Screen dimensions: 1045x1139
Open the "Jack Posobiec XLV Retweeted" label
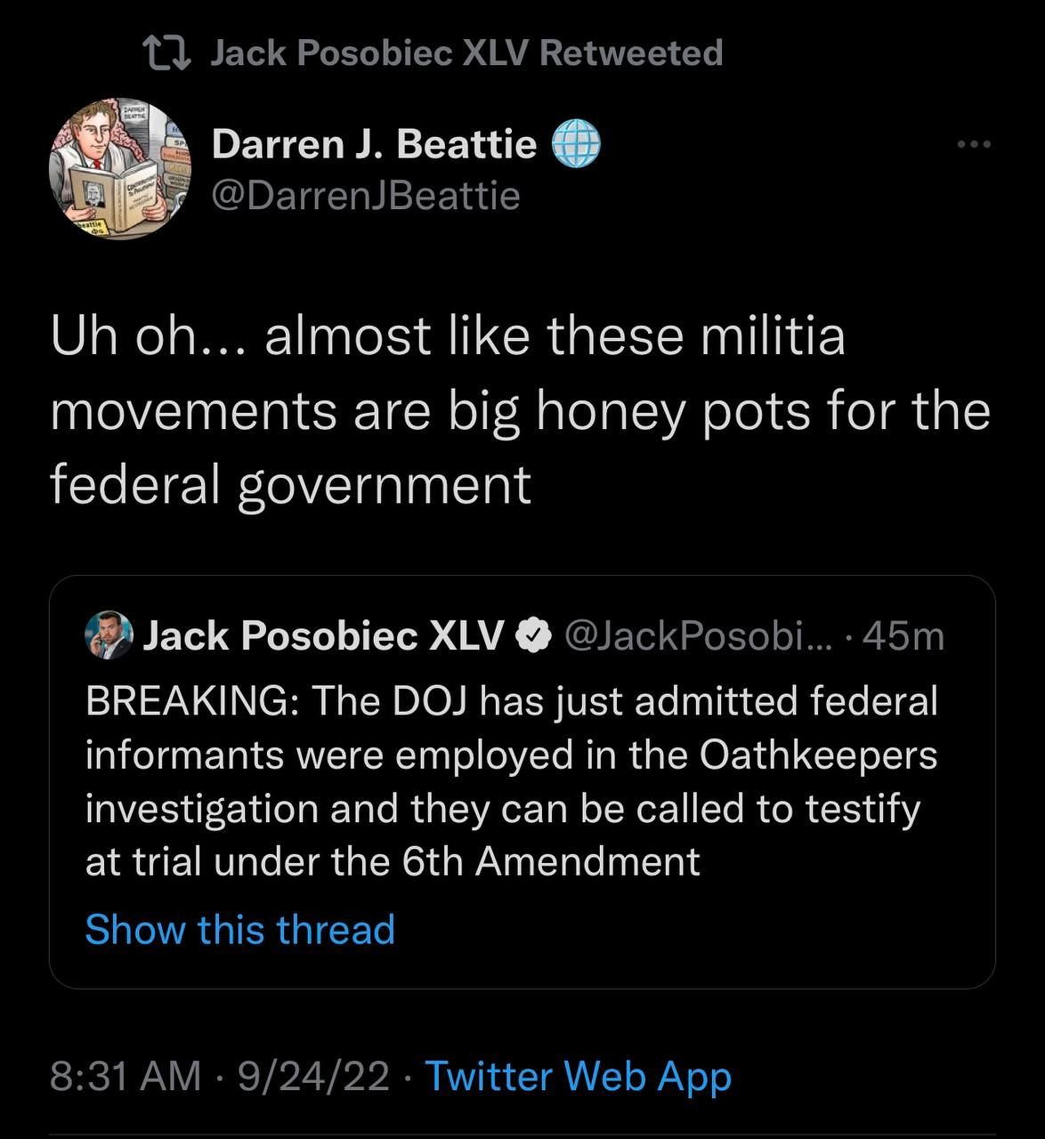[466, 53]
